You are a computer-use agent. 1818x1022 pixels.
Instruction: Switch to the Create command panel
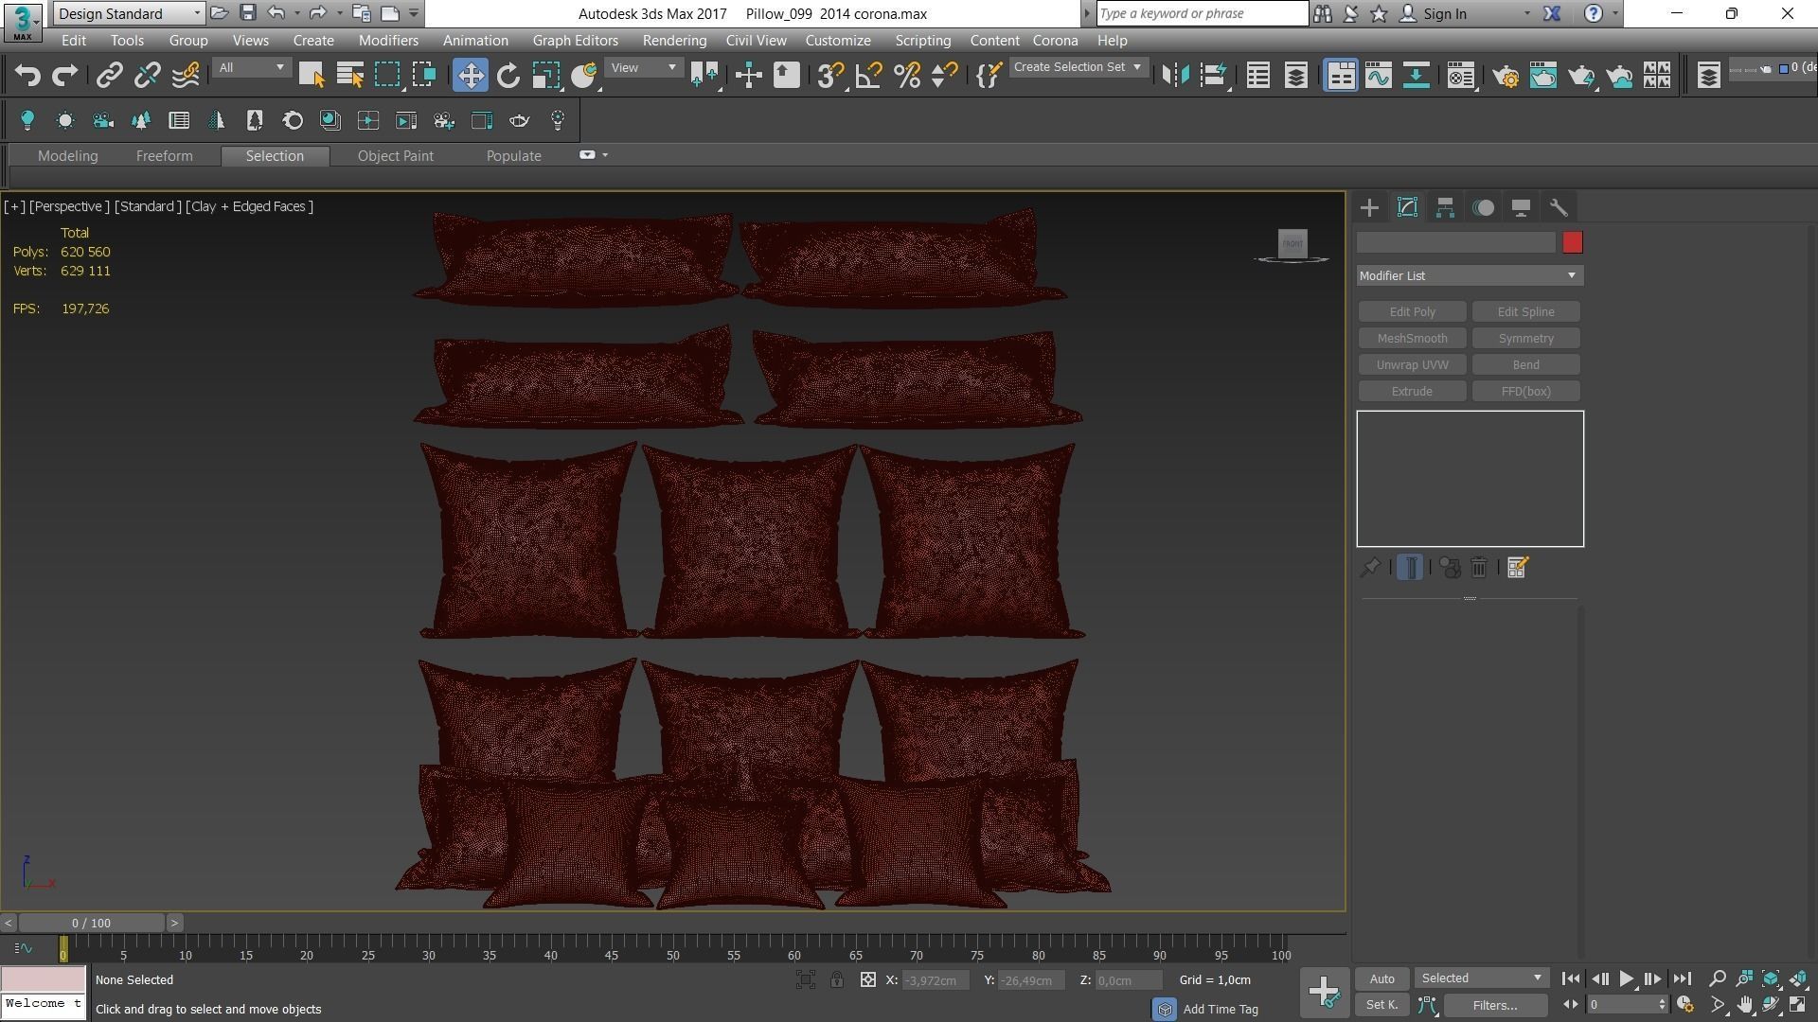[1369, 208]
